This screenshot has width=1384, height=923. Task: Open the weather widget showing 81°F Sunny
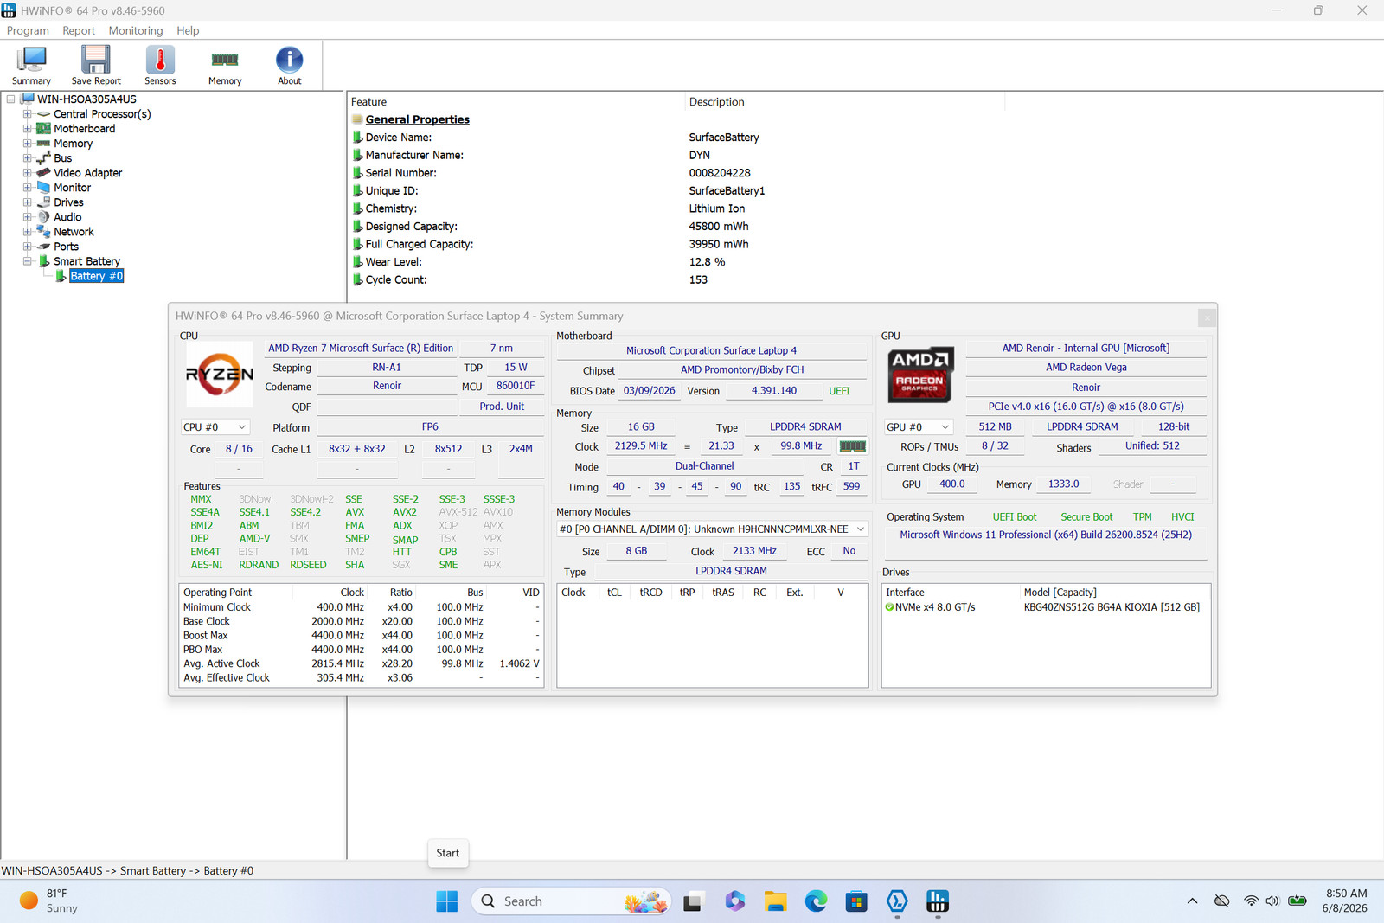(x=50, y=901)
